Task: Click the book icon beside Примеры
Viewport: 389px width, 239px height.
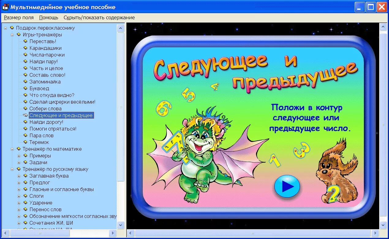Action: click(25, 156)
